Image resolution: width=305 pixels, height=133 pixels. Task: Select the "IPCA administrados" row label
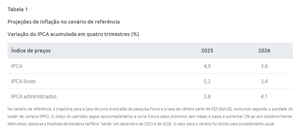(x=34, y=96)
